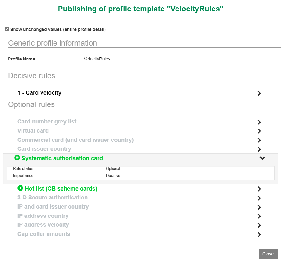Expand the Hot list (CB scheme cards) rule

[x=259, y=189]
